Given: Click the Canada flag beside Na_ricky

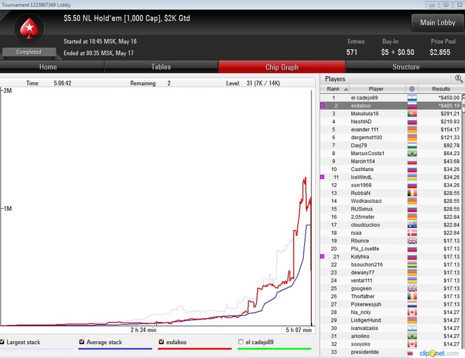Looking at the screenshot, I should (413, 312).
